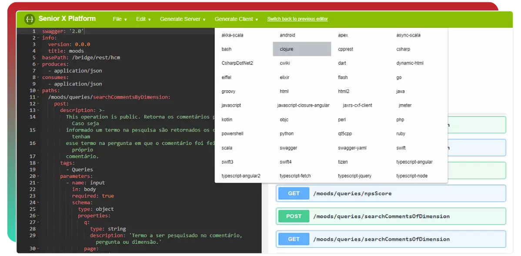Click the POST badge for searchCommentsOfDimension
This screenshot has width=521, height=256.
(x=294, y=216)
